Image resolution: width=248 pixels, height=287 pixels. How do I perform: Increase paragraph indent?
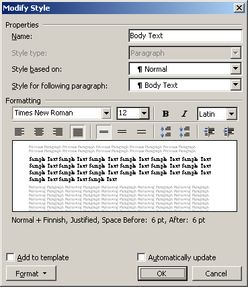click(x=229, y=131)
